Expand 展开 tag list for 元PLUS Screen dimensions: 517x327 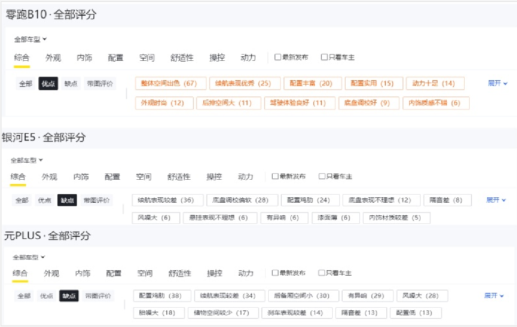click(494, 295)
